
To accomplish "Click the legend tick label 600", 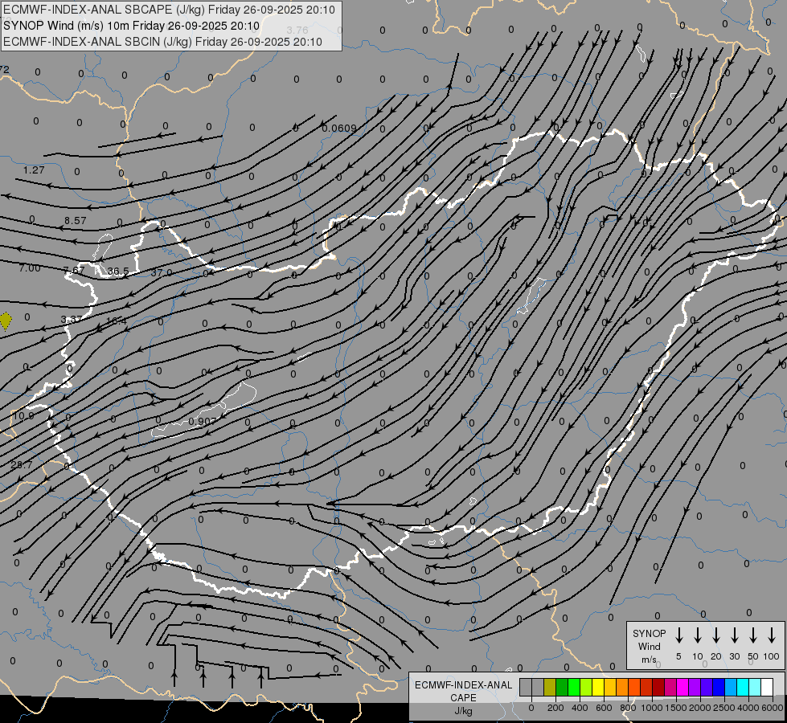I will (604, 708).
